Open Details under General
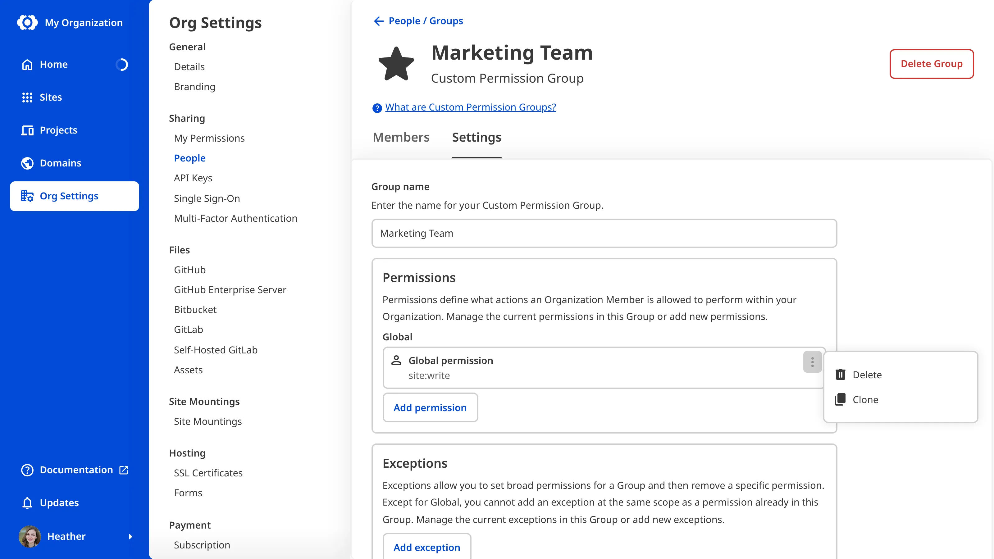This screenshot has width=994, height=559. tap(189, 67)
